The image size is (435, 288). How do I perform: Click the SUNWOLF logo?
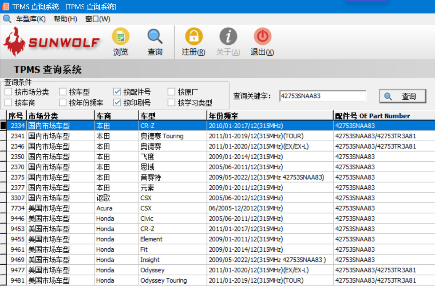click(x=52, y=42)
